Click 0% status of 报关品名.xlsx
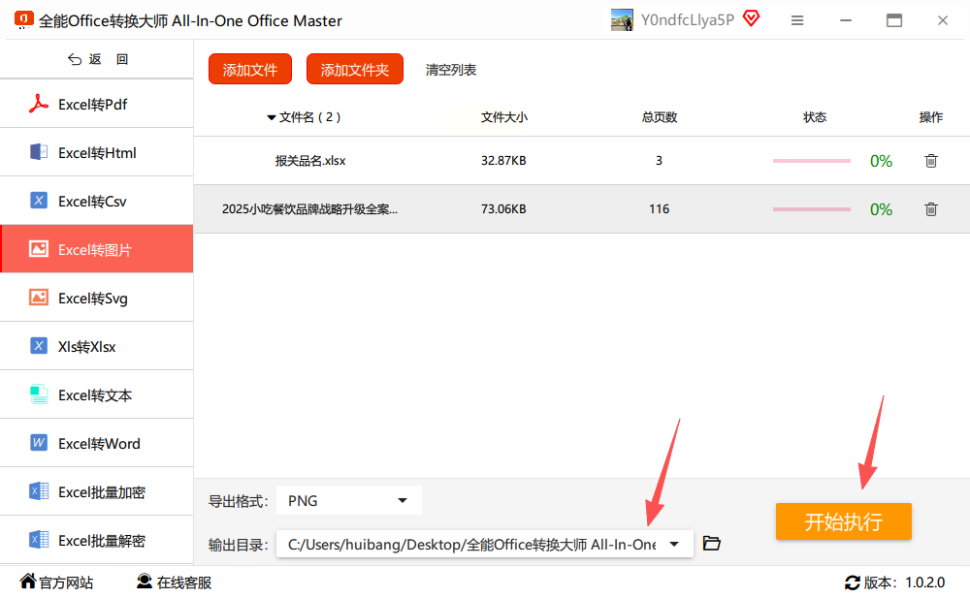 (881, 161)
